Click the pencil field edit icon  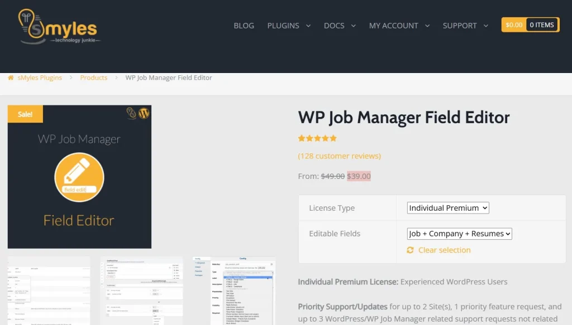pos(79,177)
